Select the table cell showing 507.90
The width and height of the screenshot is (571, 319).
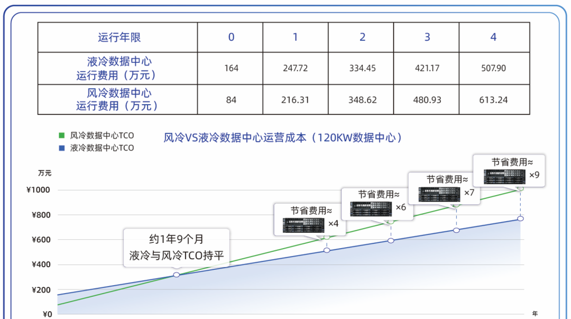tap(493, 68)
